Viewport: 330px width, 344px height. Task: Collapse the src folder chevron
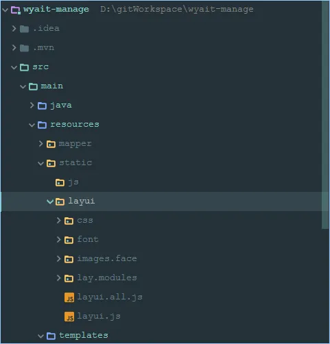[x=14, y=67]
